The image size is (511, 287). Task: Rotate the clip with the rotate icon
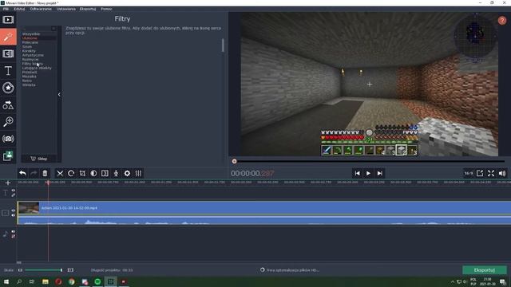click(71, 173)
